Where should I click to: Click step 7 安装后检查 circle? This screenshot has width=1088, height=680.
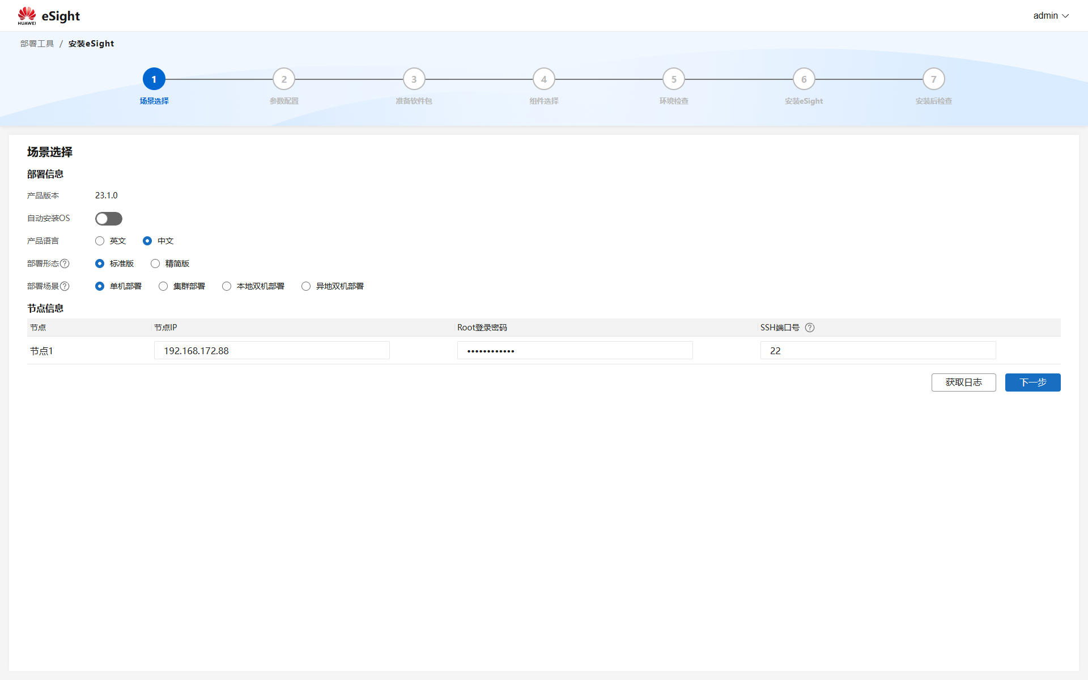933,79
